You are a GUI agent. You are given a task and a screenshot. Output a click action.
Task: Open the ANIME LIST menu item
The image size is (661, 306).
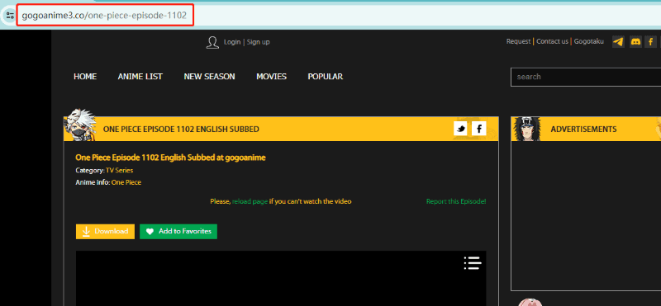140,77
